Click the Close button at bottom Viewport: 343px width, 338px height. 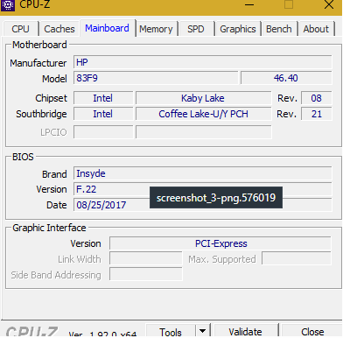coord(312,331)
